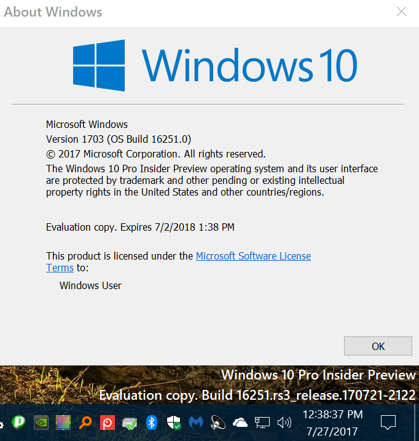
Task: Open the audio speaker manager tray icon
Action: [x=218, y=423]
